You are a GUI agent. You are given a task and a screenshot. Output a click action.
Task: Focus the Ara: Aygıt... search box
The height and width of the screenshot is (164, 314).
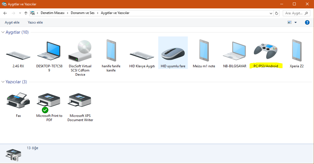[x=296, y=13]
